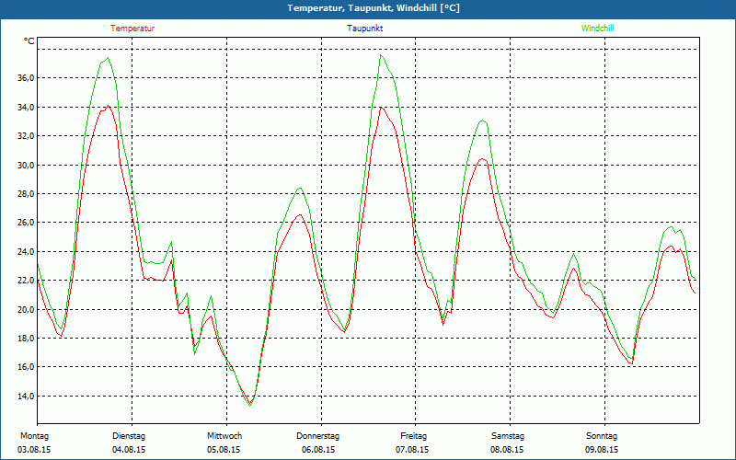Click the Sonntag day label

[602, 436]
